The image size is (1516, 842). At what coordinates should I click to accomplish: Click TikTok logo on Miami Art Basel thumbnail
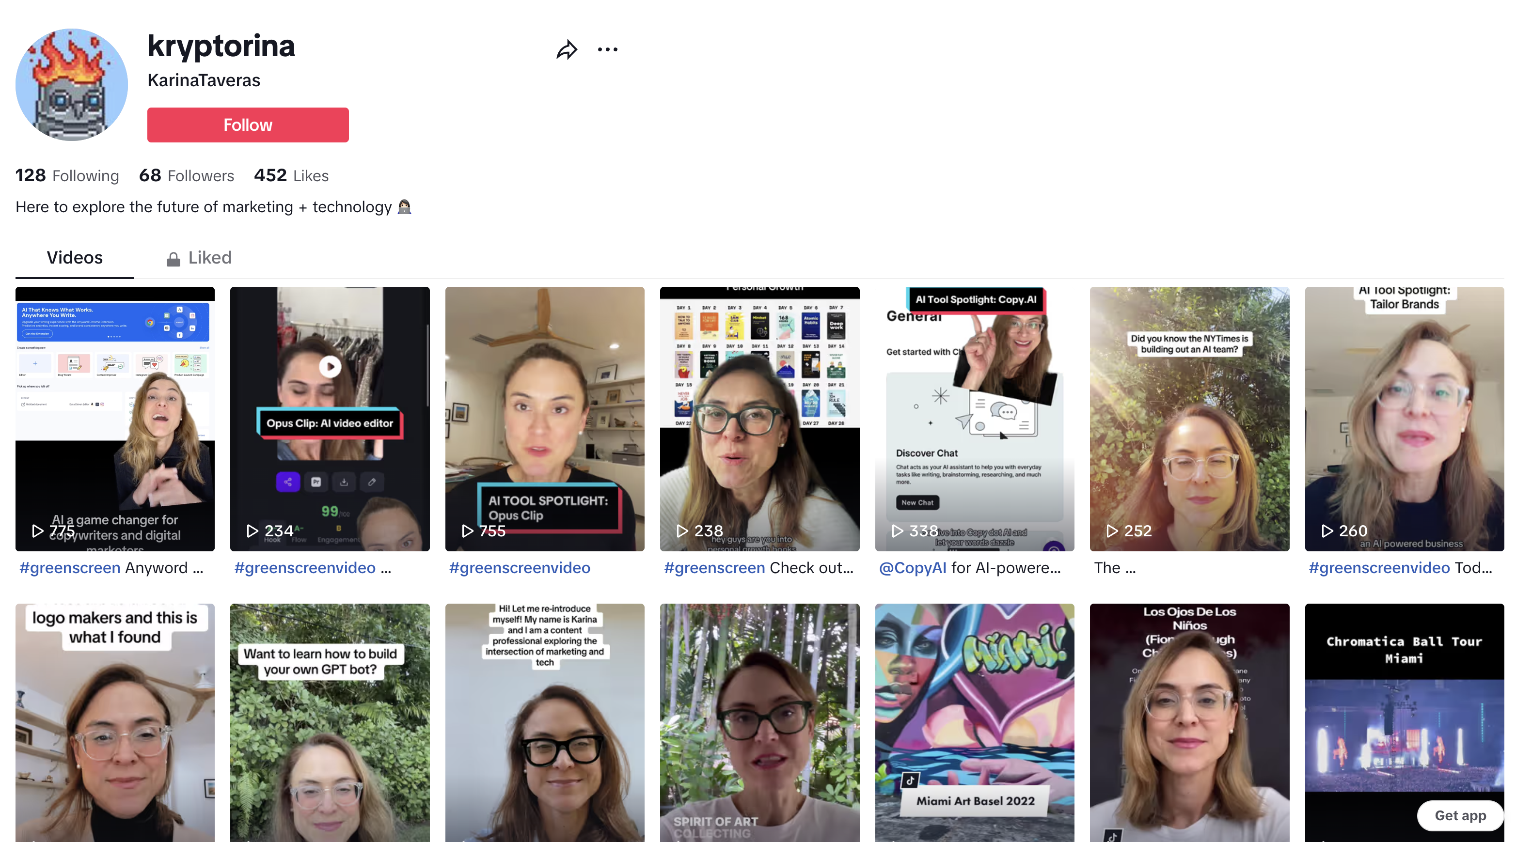click(910, 780)
